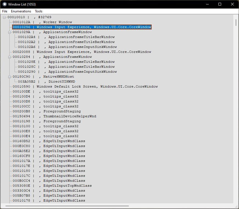The width and height of the screenshot is (239, 209).
Task: Open the File menu
Action: (x=5, y=11)
